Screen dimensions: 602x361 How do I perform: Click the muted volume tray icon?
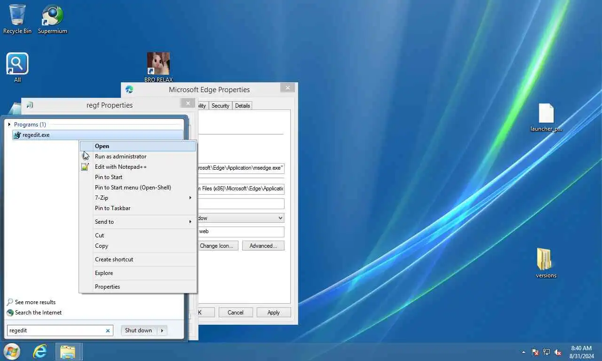click(x=558, y=352)
